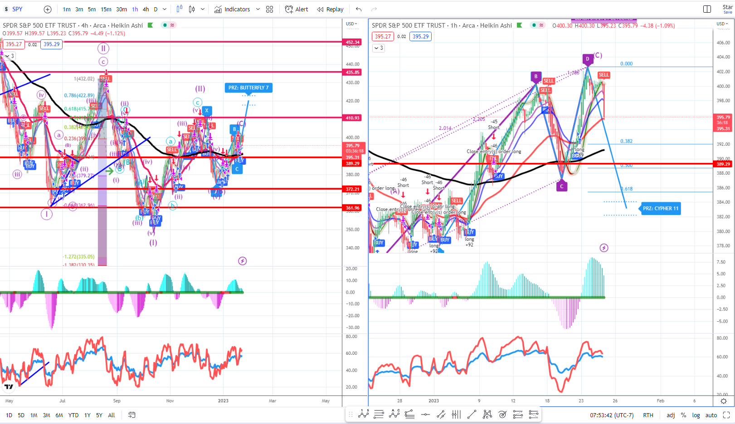This screenshot has width=735, height=424.
Task: Toggle left chart market status indicator pill
Action: [x=169, y=25]
